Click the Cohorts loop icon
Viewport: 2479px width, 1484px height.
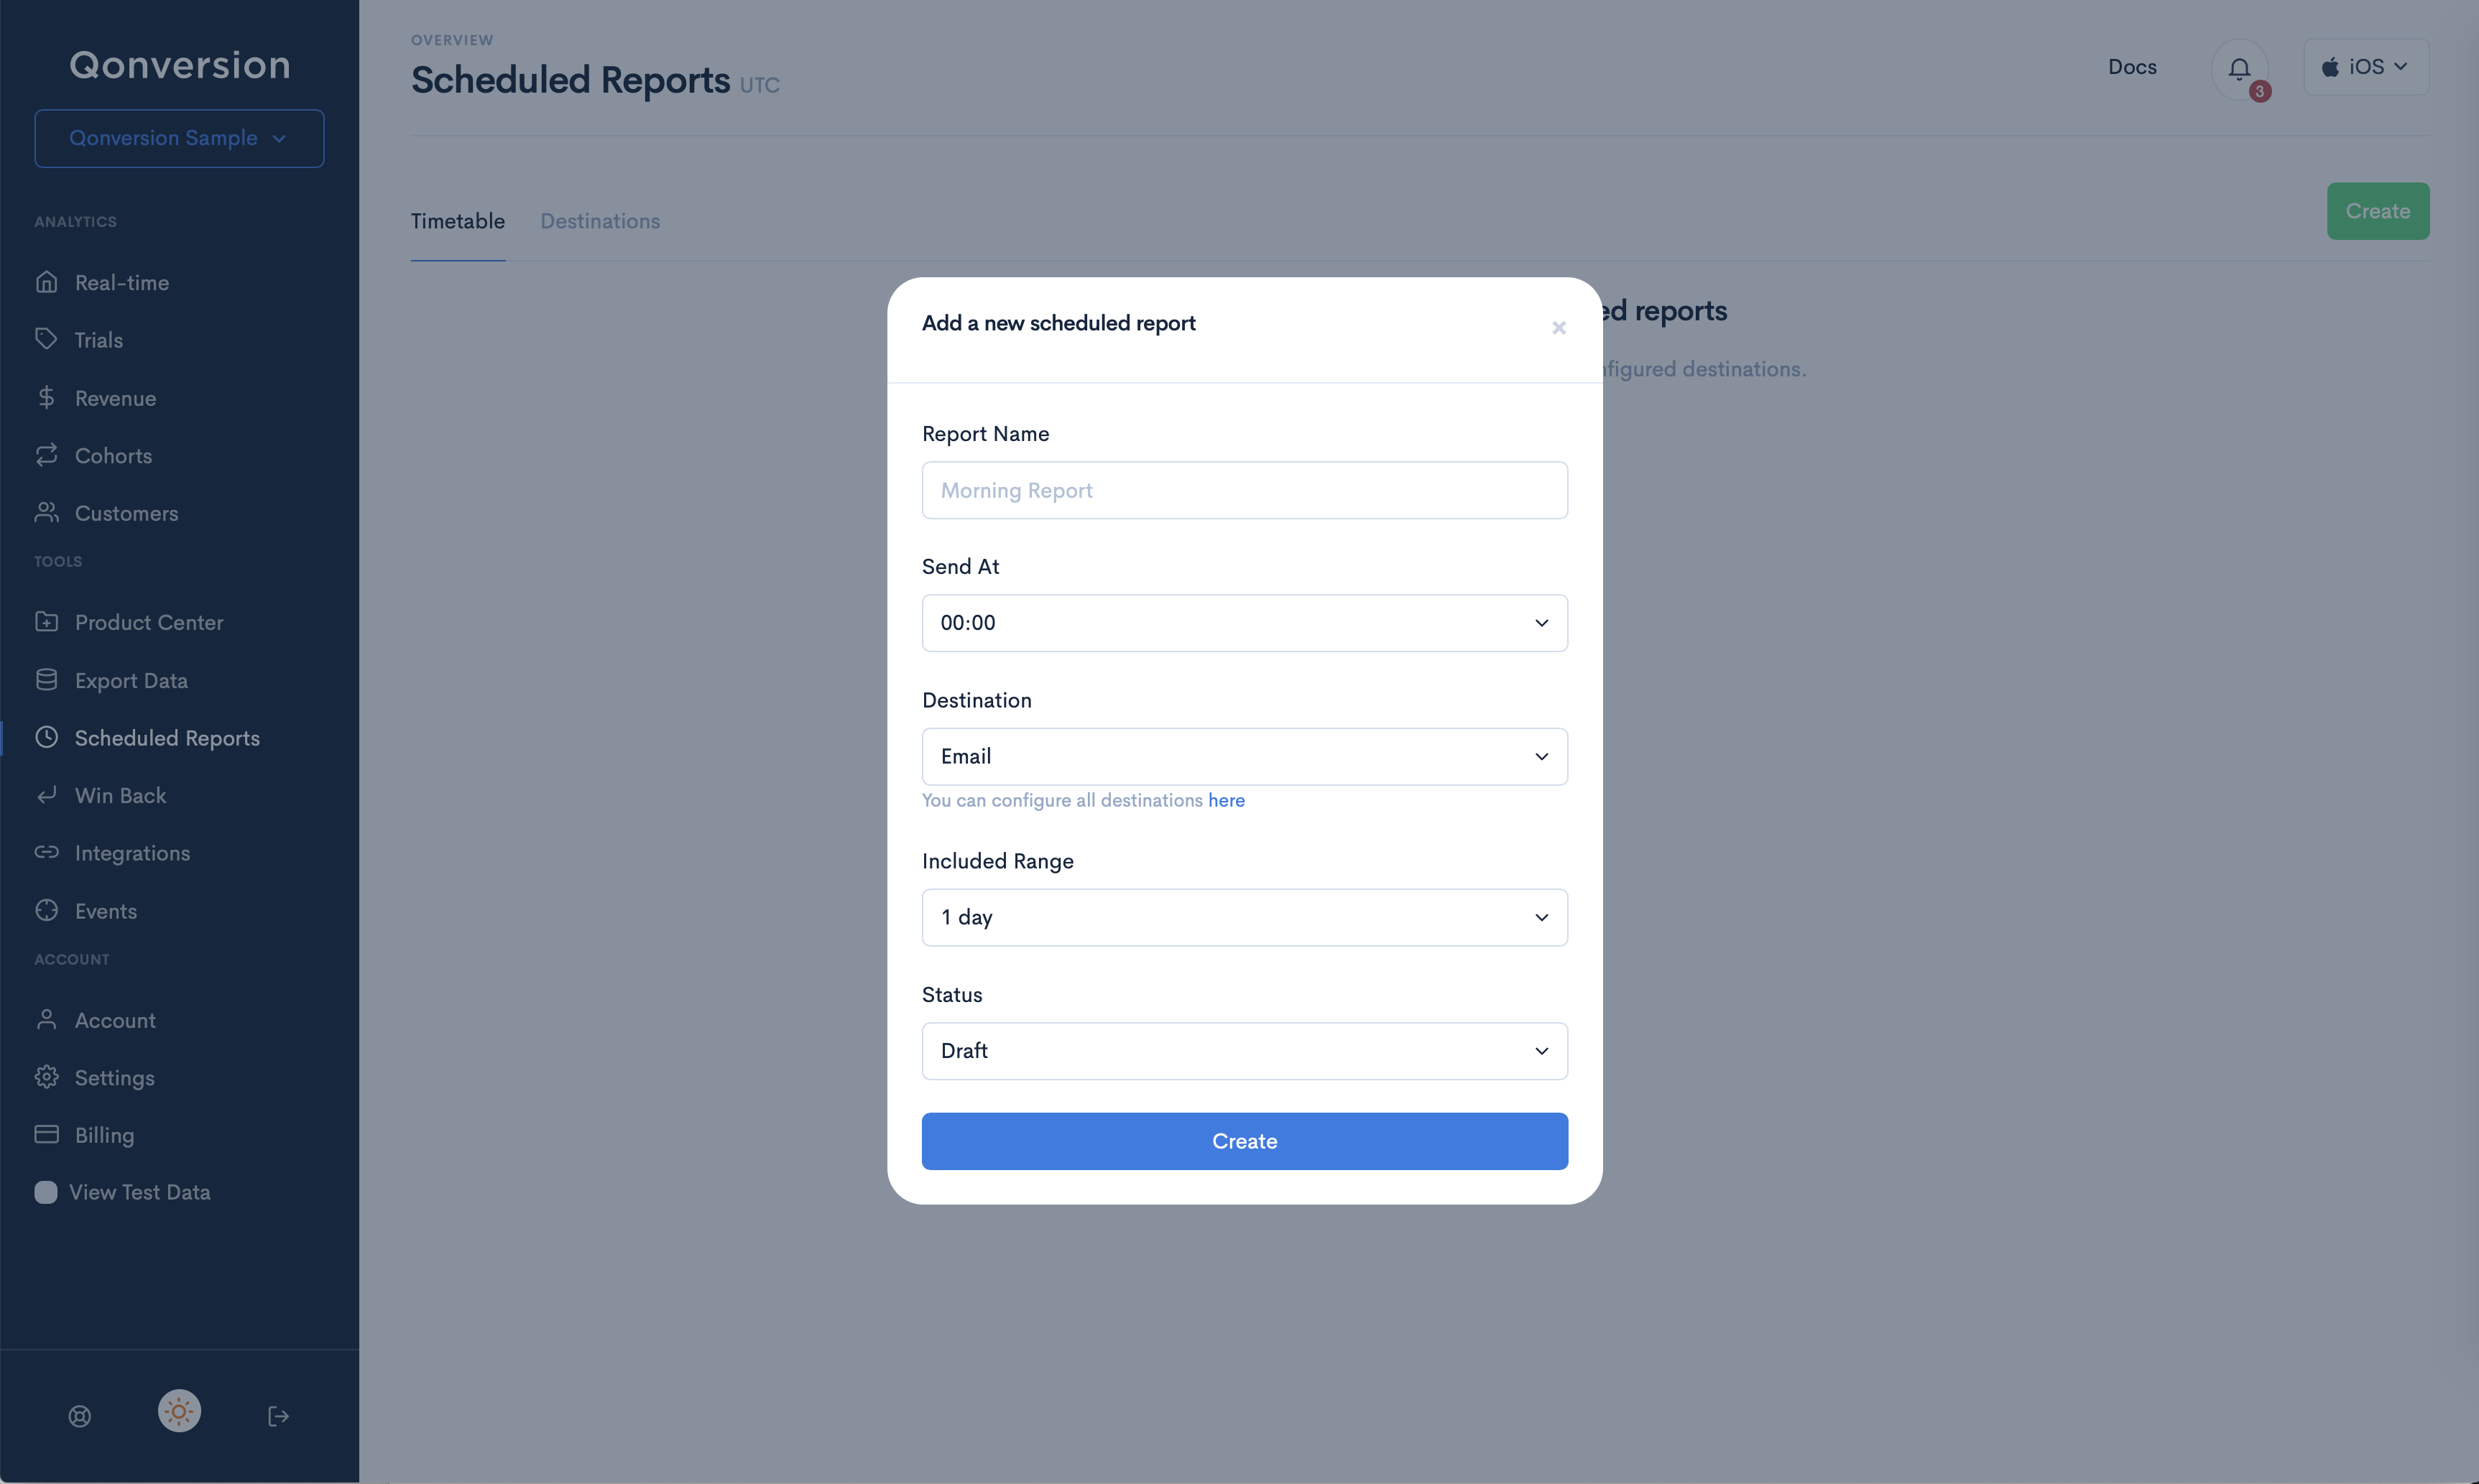coord(46,455)
